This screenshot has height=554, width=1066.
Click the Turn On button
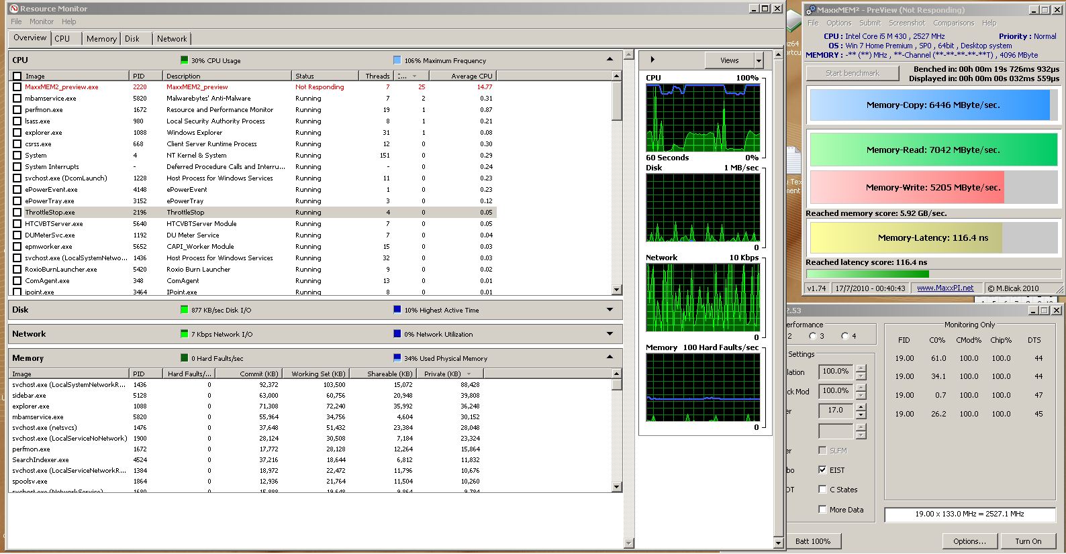pos(1028,541)
